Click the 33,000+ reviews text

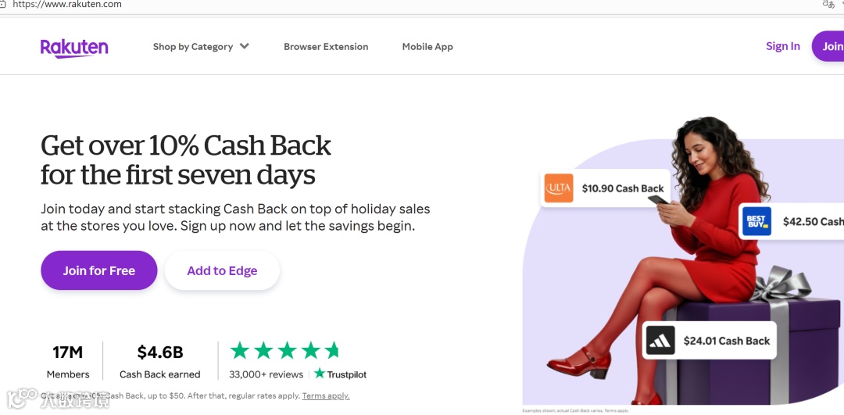pyautogui.click(x=266, y=374)
